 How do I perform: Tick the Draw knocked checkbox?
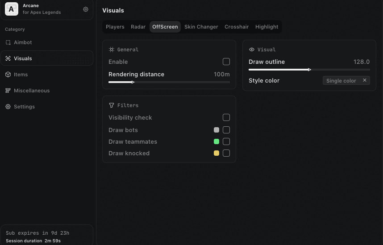pos(226,153)
